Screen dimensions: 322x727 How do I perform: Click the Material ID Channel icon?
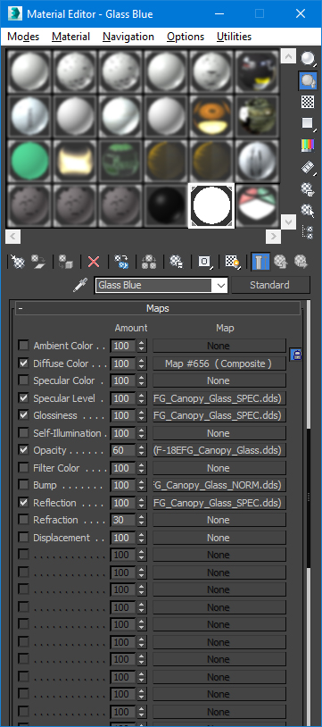point(204,262)
